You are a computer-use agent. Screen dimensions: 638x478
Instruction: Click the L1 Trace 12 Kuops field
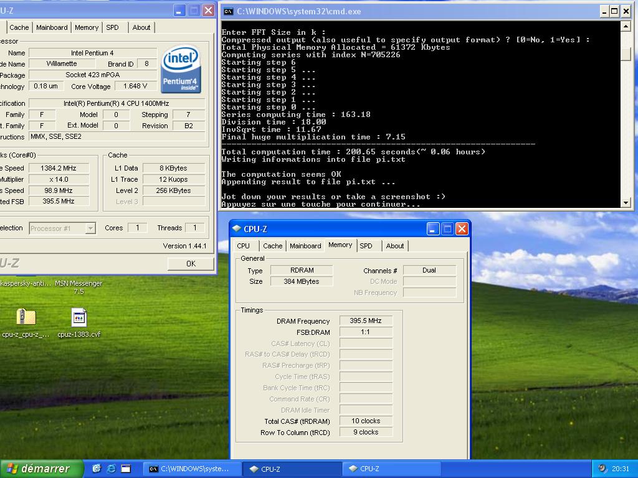[x=174, y=179]
